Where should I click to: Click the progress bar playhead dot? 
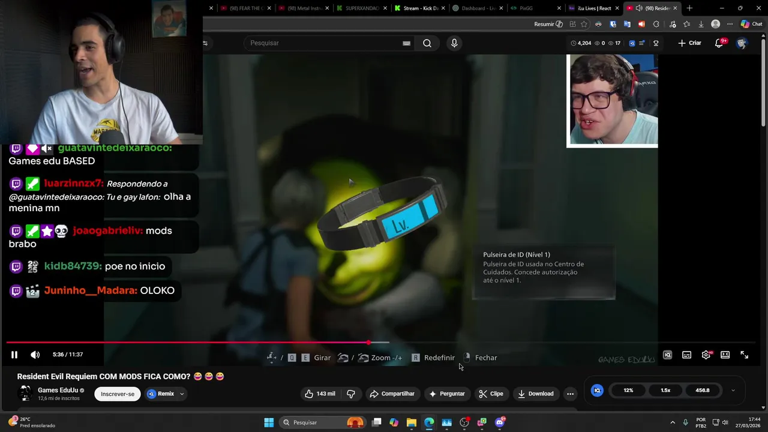coord(368,343)
